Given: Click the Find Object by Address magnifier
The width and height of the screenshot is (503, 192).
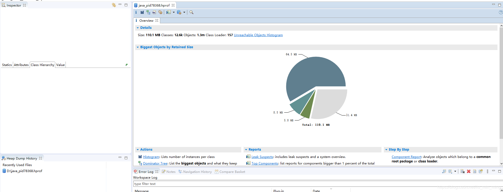Looking at the screenshot, I should point(192,12).
